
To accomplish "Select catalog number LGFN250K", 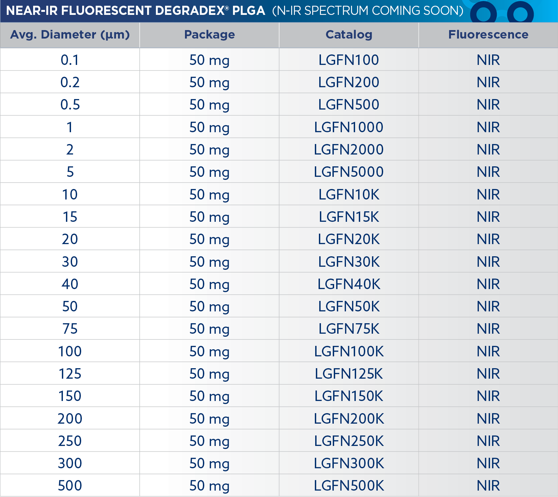I will (x=349, y=441).
